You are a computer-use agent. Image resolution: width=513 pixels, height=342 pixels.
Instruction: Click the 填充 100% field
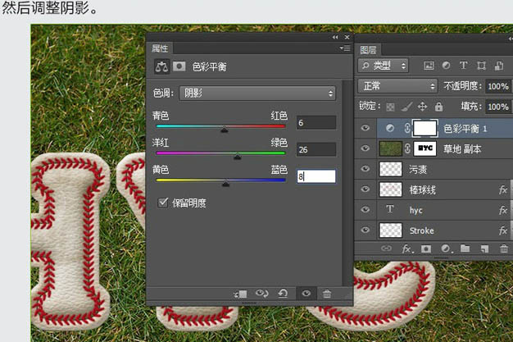498,107
